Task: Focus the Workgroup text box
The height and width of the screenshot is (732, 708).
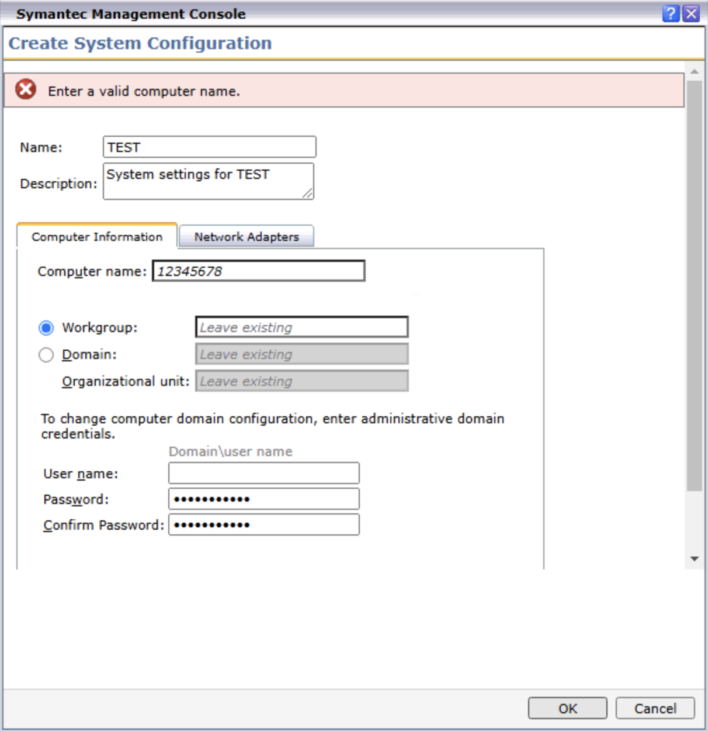Action: pyautogui.click(x=302, y=327)
